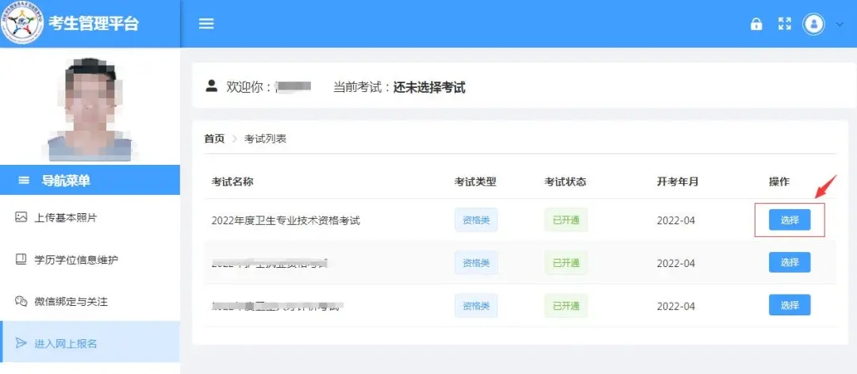Click the 首页 breadcrumb link
The height and width of the screenshot is (374, 857).
pyautogui.click(x=214, y=139)
